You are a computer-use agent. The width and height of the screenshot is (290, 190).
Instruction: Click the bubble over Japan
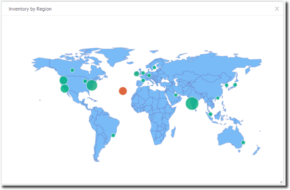point(235,85)
